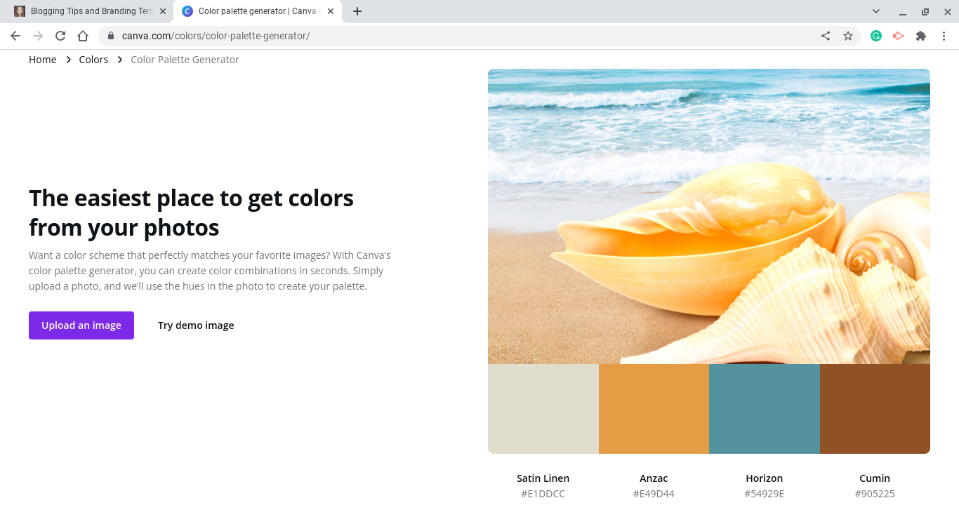Click the Color Palette Generator breadcrumb text
Viewport: 959px width, 505px height.
click(185, 60)
